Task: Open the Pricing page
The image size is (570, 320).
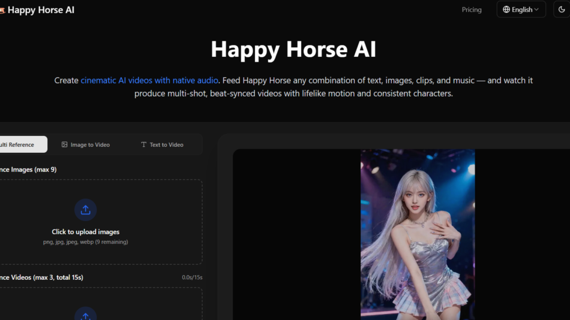Action: (472, 10)
